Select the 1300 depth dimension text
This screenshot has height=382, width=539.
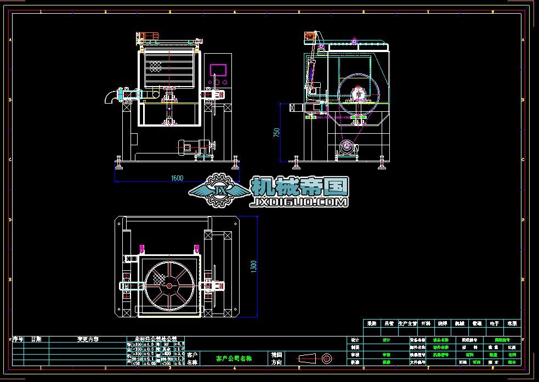click(254, 266)
